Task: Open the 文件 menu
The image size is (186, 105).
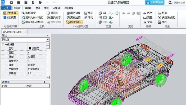Action: [6, 8]
